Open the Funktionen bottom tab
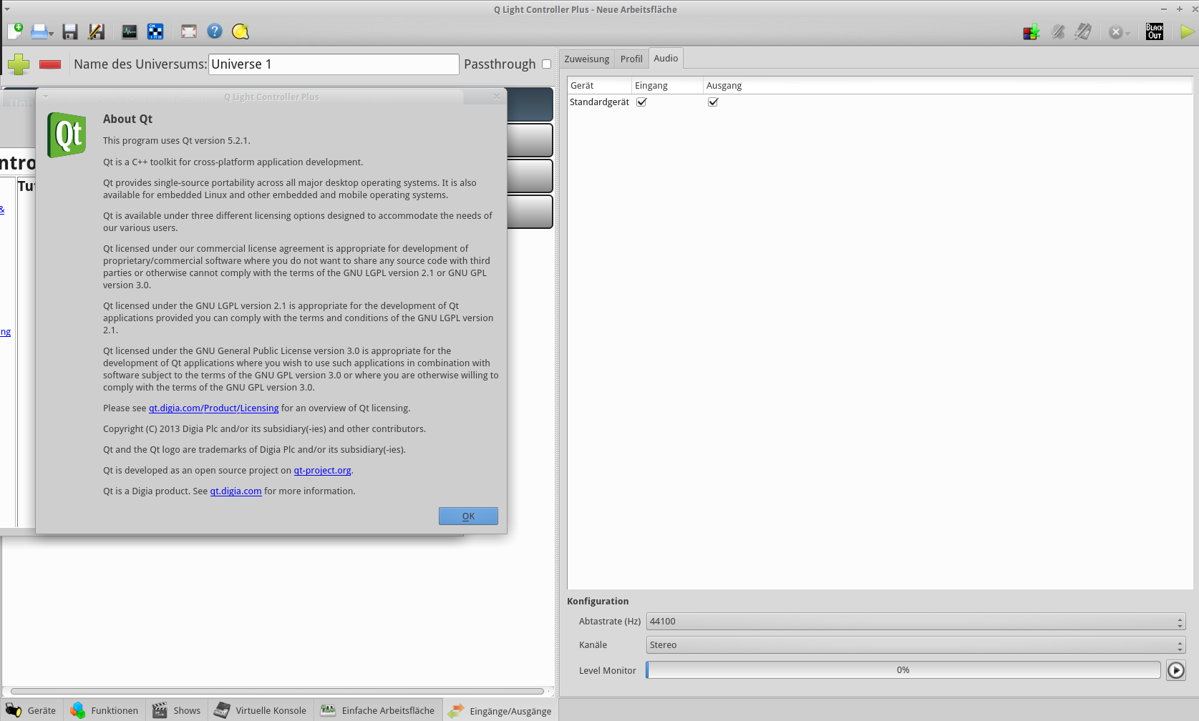Viewport: 1199px width, 721px height. [105, 710]
